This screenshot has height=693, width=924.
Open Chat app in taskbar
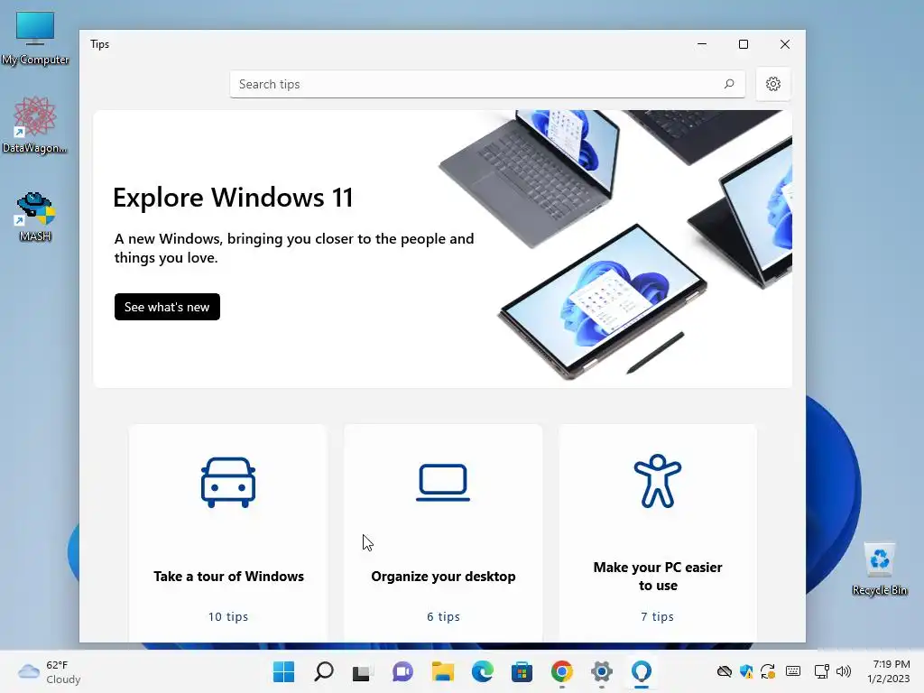(403, 671)
